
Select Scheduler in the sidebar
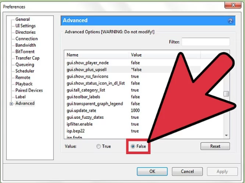[25, 71]
